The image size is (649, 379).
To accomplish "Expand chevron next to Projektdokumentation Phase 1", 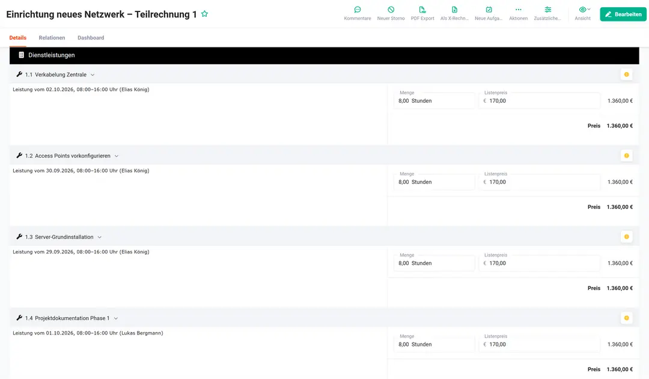I will tap(116, 318).
